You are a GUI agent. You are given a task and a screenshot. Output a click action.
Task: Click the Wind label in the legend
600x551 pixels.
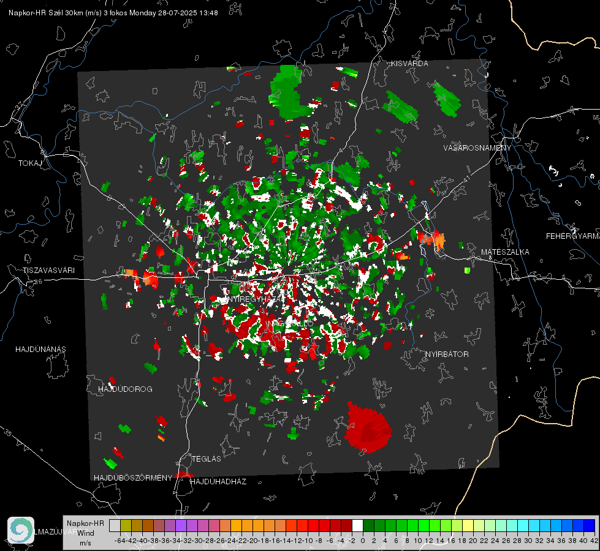86,533
